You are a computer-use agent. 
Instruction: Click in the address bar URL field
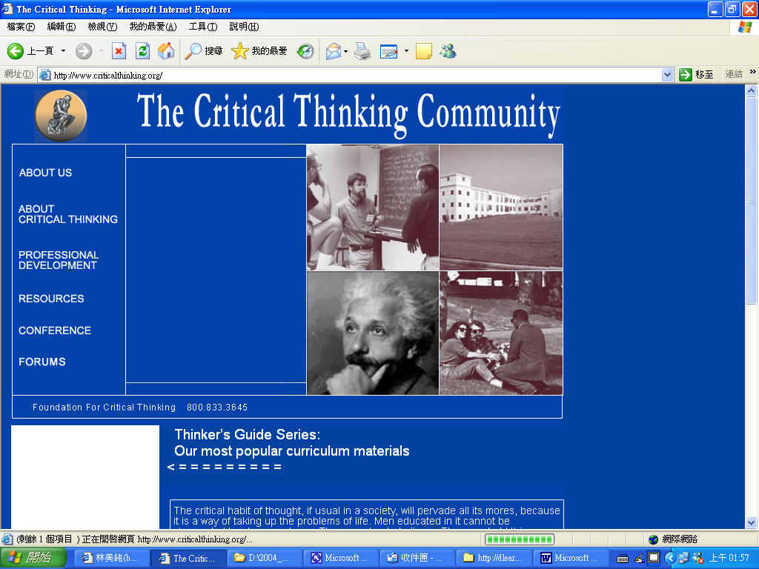point(356,75)
